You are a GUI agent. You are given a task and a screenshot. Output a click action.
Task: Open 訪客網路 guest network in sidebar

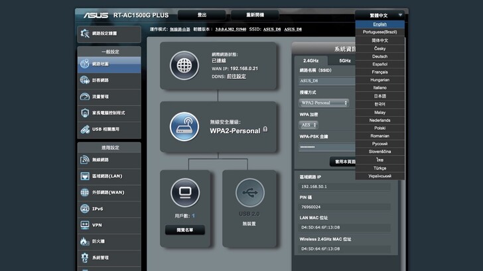[109, 80]
